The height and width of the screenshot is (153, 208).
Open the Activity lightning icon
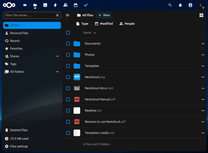(55, 5)
